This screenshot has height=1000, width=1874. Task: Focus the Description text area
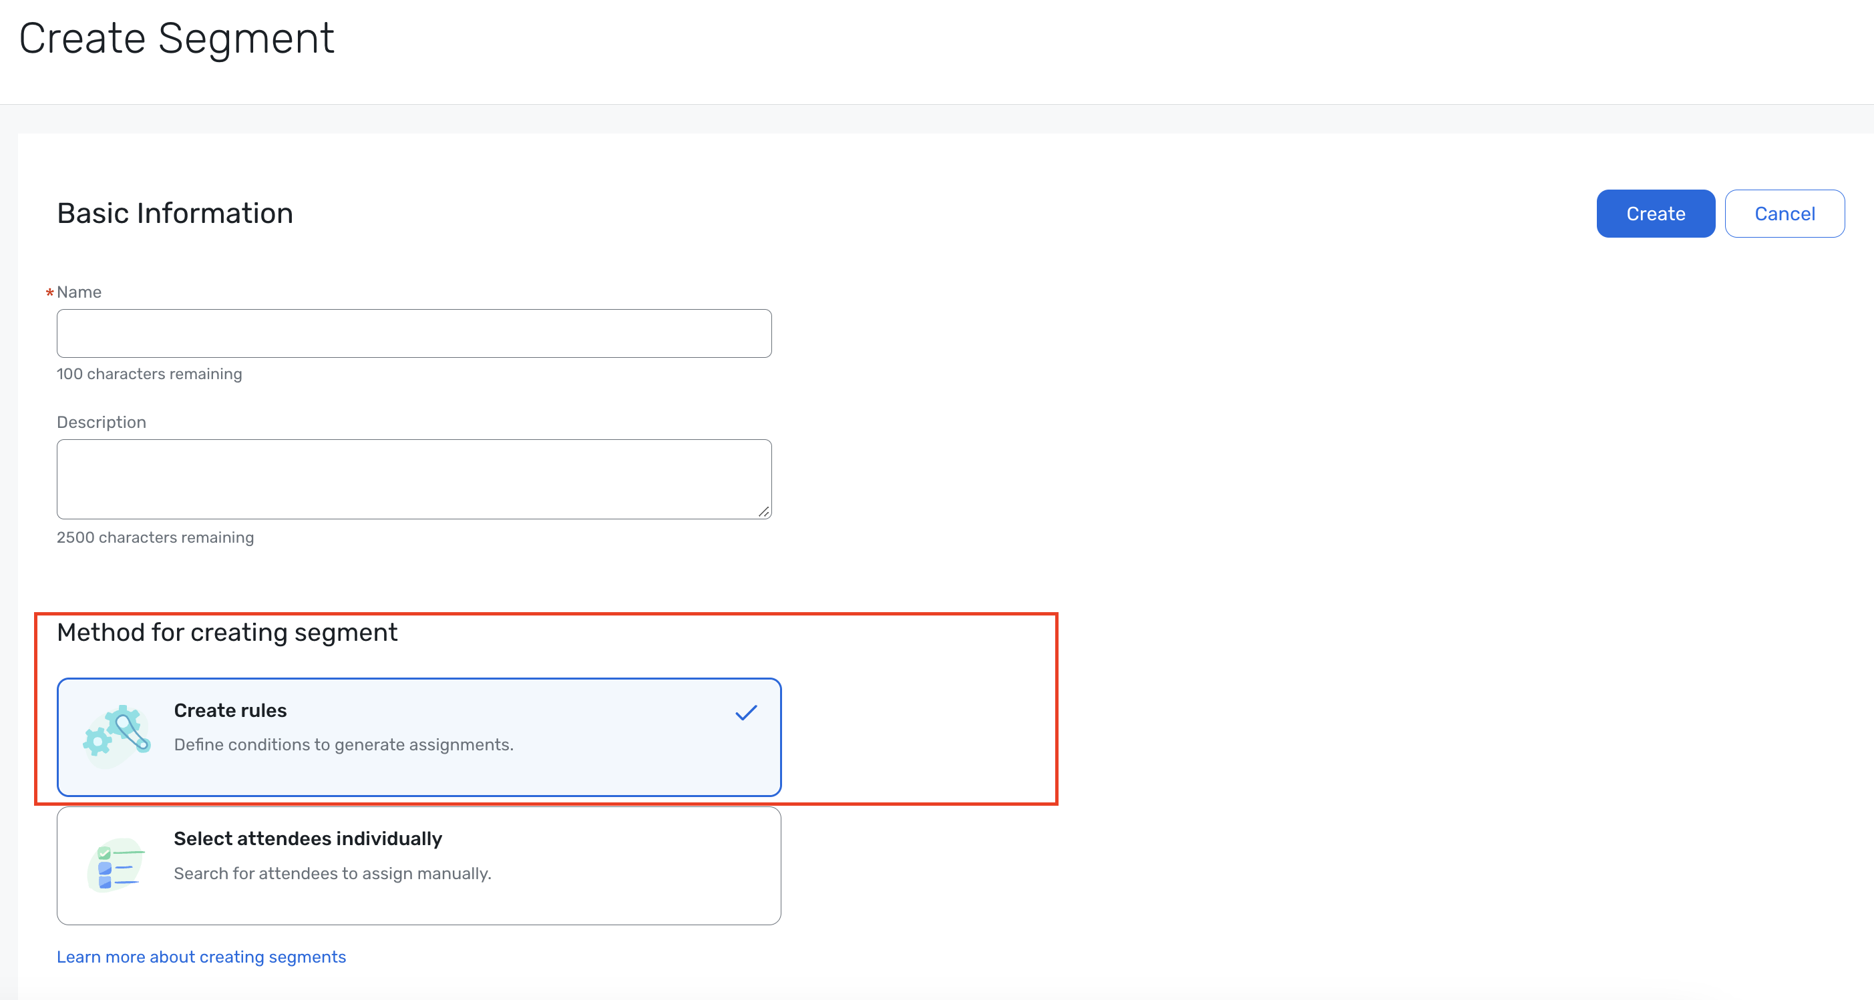414,479
